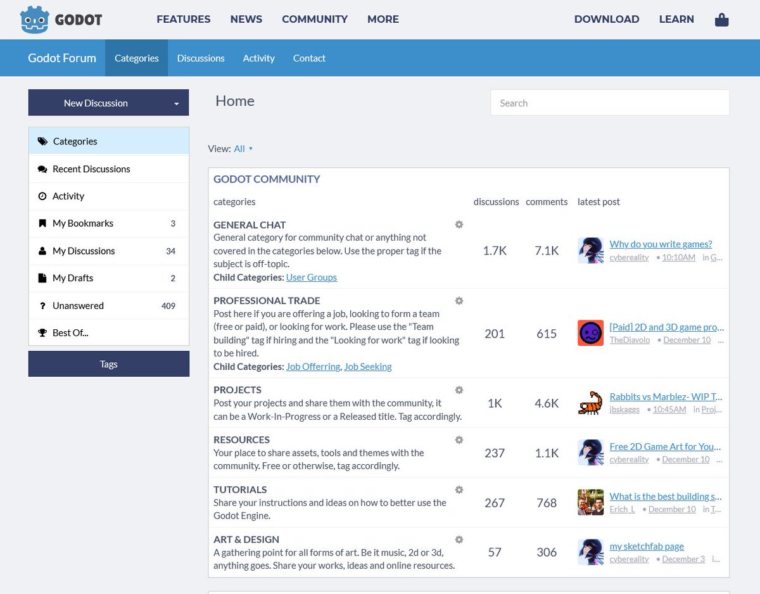Go to the LEARN page
Screen dimensions: 760x594
click(x=676, y=20)
